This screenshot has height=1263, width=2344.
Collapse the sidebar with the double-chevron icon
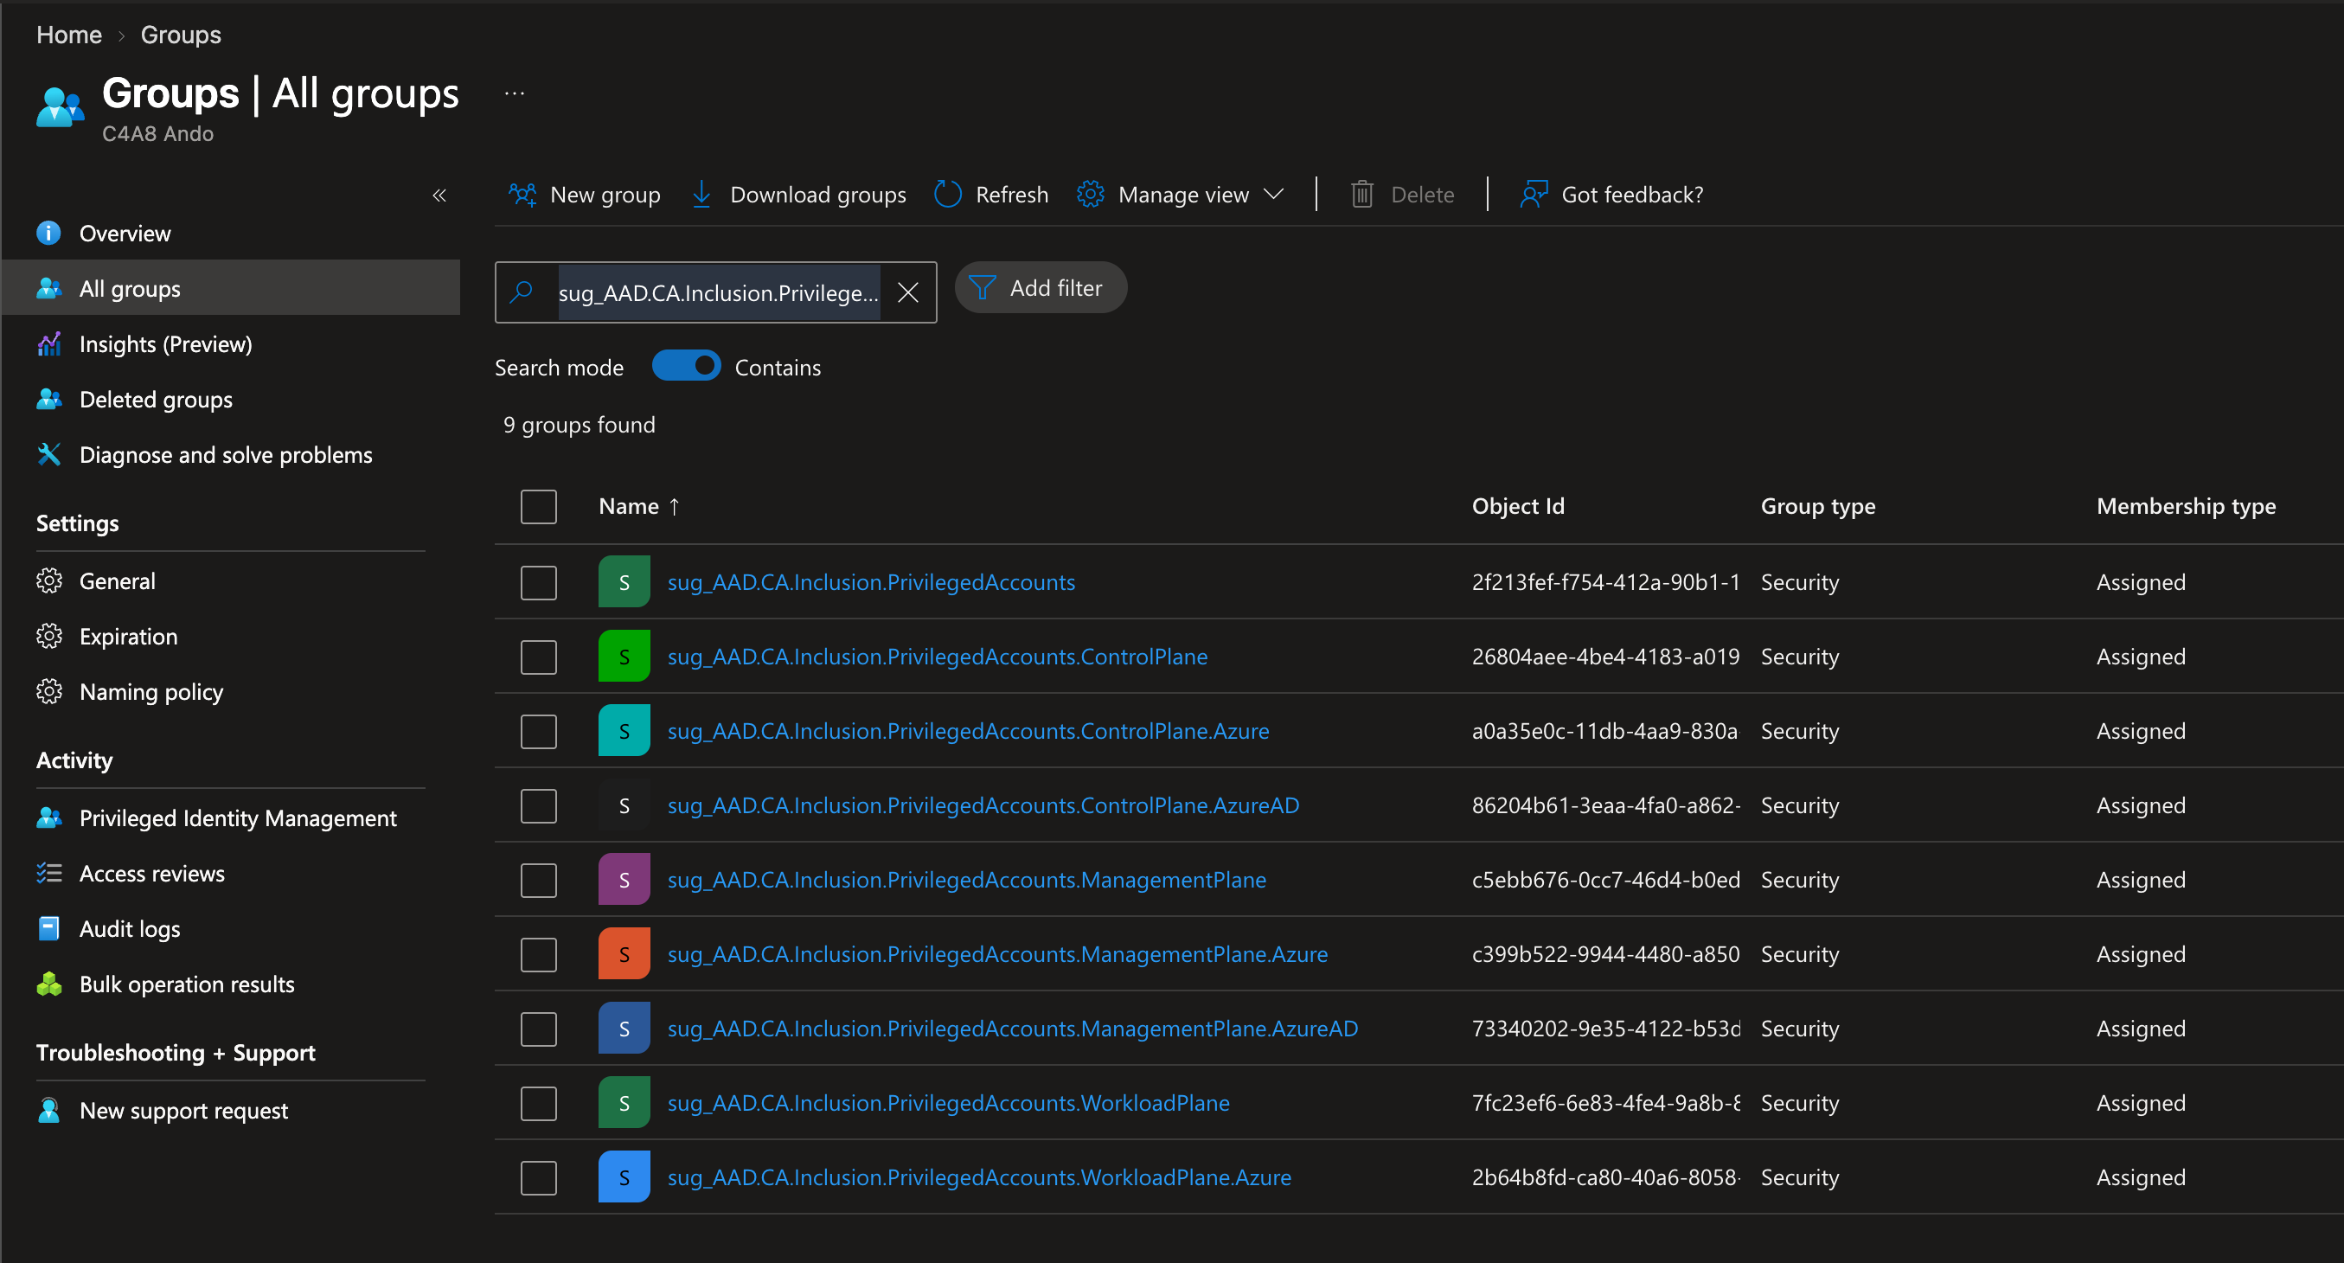pos(439,195)
